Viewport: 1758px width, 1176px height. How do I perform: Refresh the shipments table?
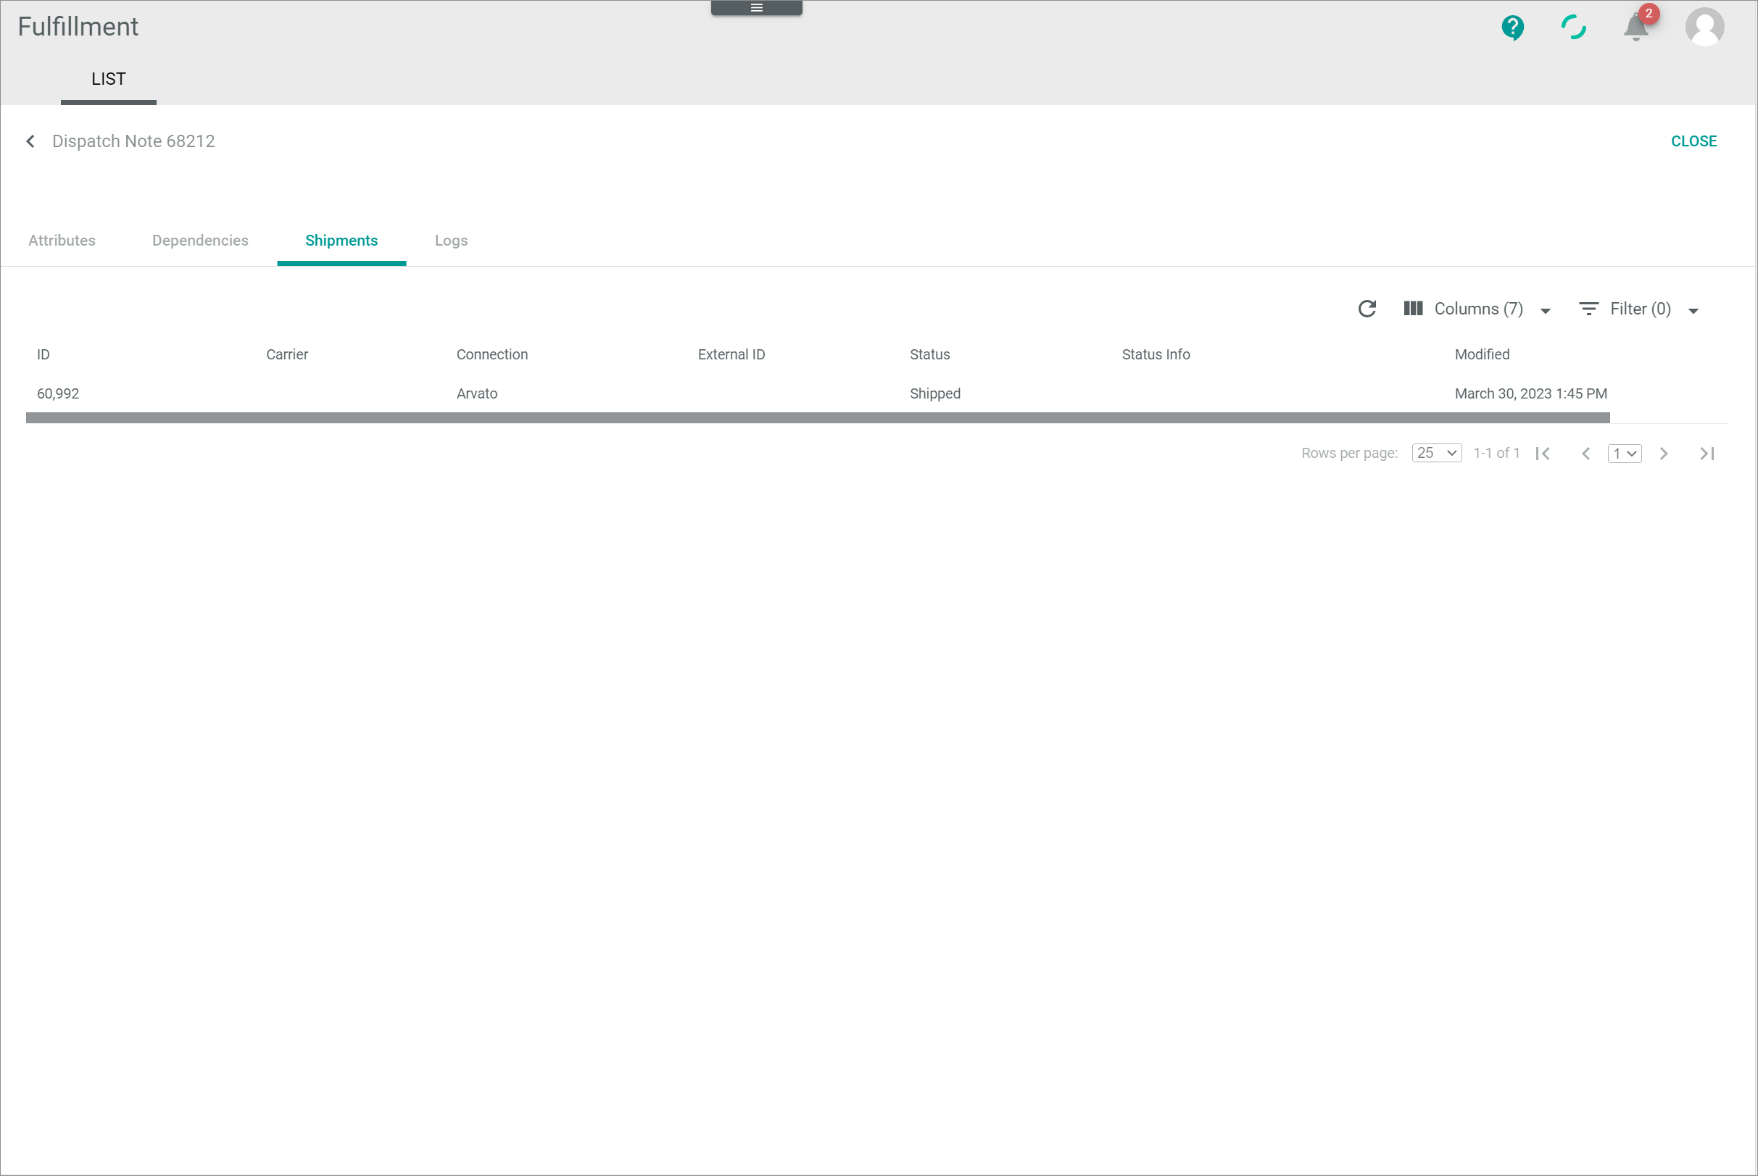(1367, 309)
